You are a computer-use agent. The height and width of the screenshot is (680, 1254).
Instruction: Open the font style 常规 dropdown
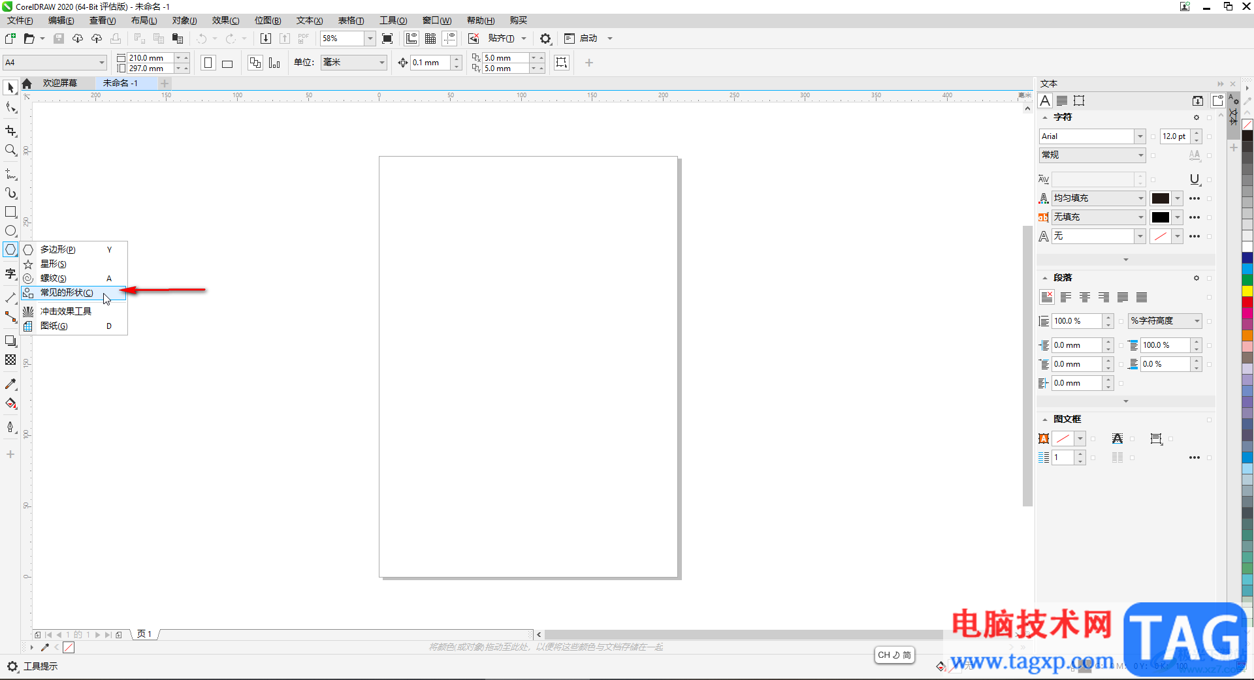(x=1093, y=155)
